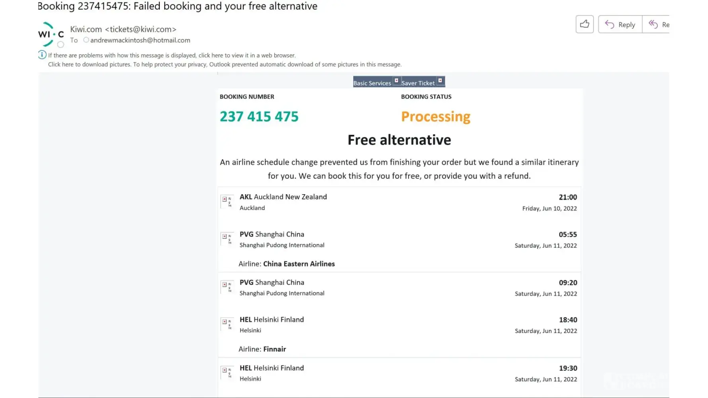Click here to download pictures notice
Image resolution: width=708 pixels, height=398 pixels.
225,64
